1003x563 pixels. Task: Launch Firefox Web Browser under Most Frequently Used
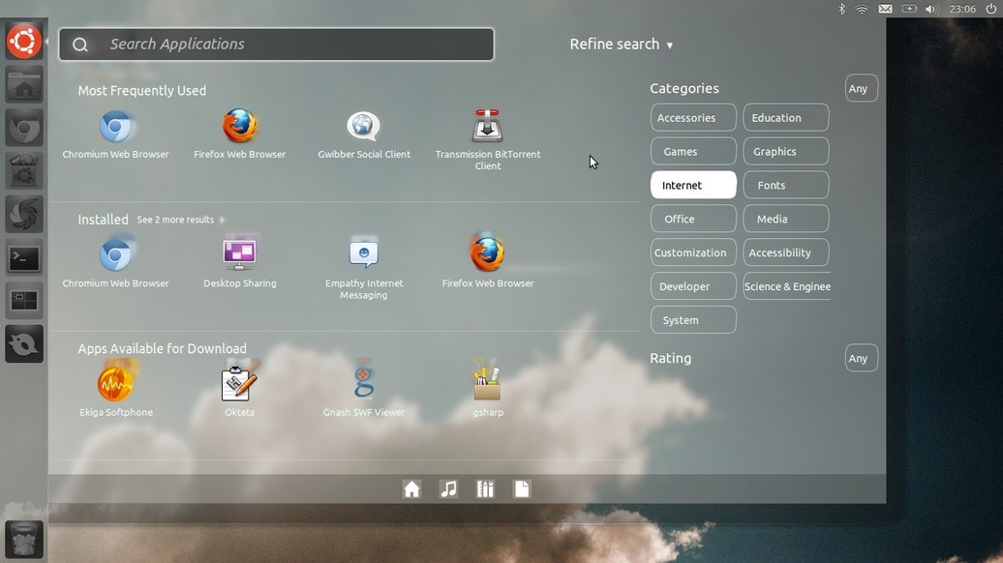pyautogui.click(x=240, y=133)
